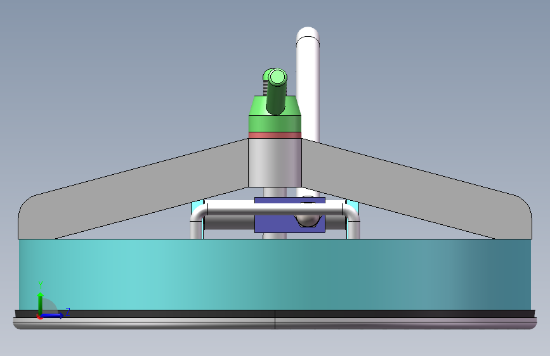This screenshot has width=550, height=356.
Task: Click the "Z" axis label
Action: click(68, 312)
